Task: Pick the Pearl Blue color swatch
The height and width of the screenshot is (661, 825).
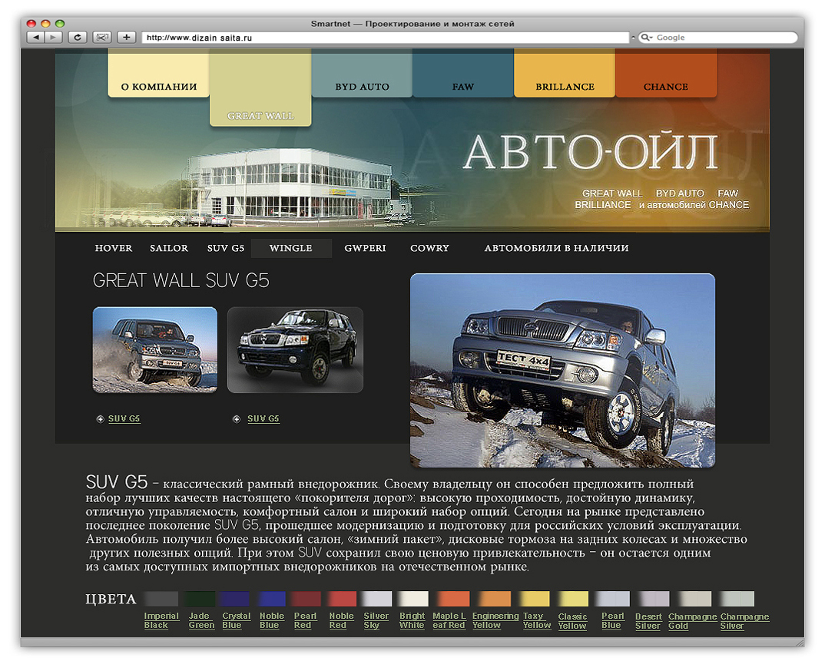Action: point(612,598)
